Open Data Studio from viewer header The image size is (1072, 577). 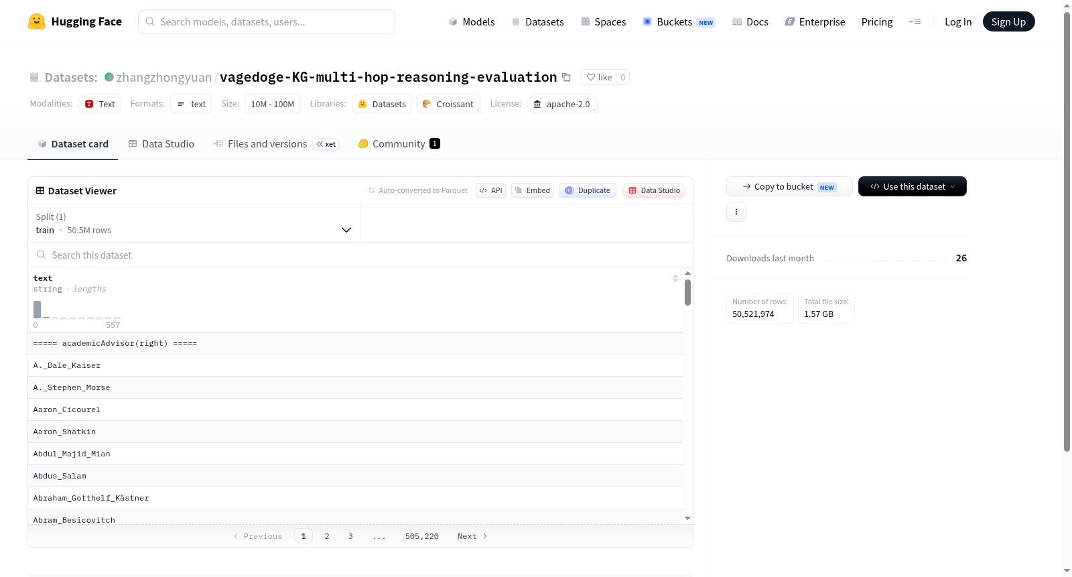pyautogui.click(x=654, y=190)
